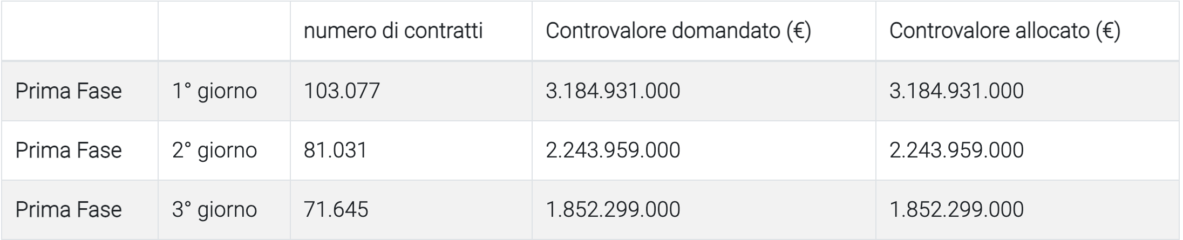This screenshot has width=1183, height=240.
Task: Click the empty first header cell
Action: click(80, 31)
